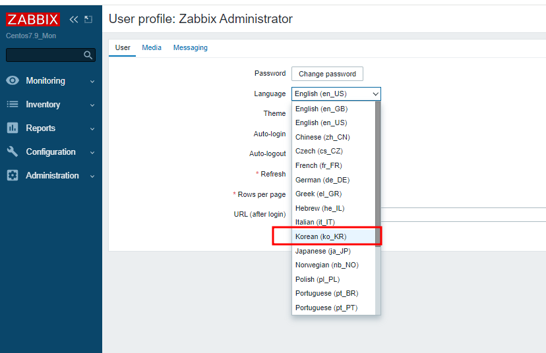The height and width of the screenshot is (353, 546).
Task: Collapse the sidebar with the double-chevron icon
Action: click(x=73, y=20)
